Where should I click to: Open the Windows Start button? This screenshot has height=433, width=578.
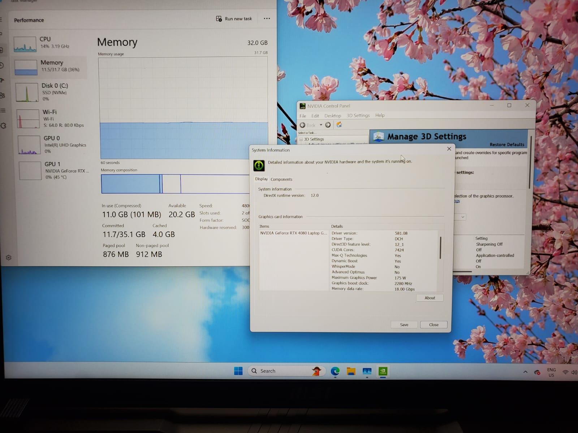click(238, 371)
